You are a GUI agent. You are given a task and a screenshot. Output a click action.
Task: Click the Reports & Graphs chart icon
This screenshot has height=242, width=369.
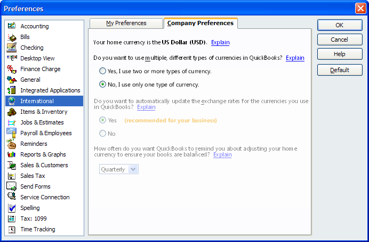point(12,154)
